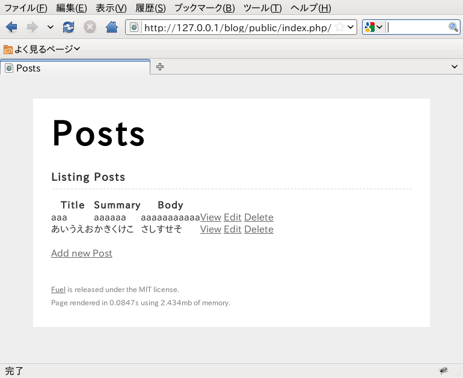This screenshot has height=378, width=463.
Task: Click the summary cell 'aaaaaa'
Action: point(110,218)
